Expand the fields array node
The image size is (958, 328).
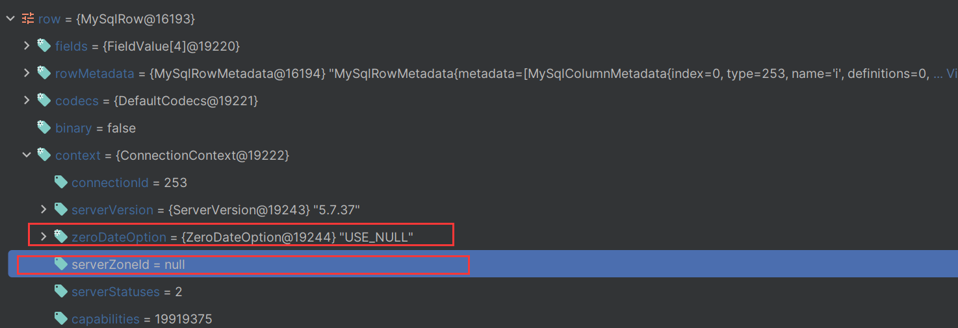tap(27, 45)
